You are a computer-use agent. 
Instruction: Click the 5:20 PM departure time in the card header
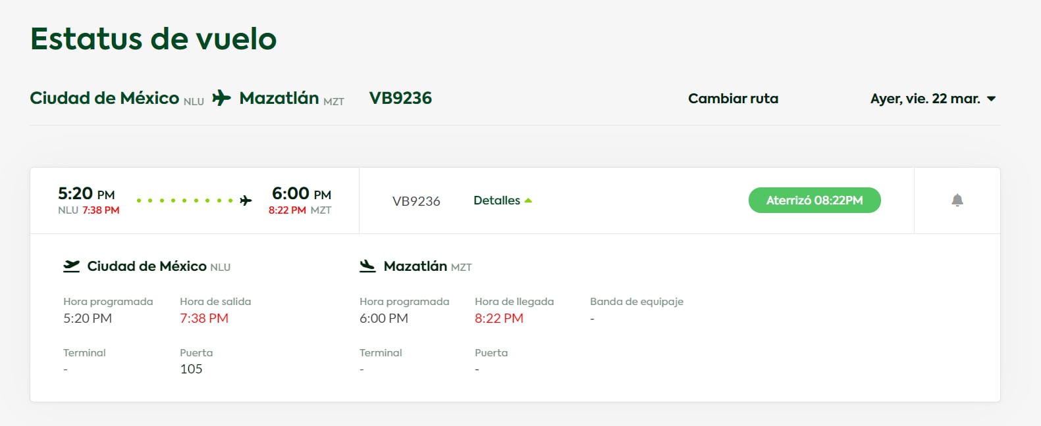(x=86, y=194)
